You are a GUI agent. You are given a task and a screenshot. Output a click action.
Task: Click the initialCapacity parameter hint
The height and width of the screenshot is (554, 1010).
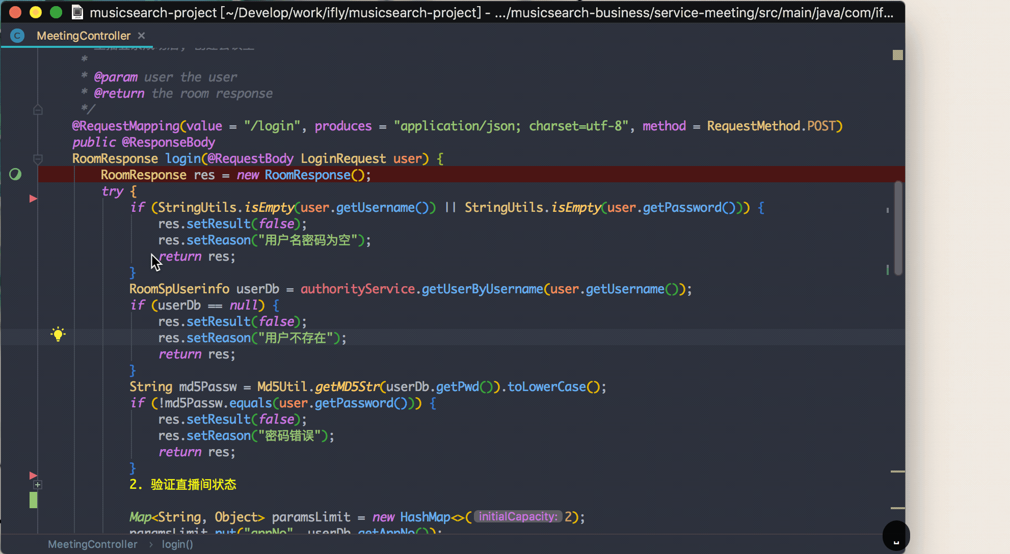(518, 517)
